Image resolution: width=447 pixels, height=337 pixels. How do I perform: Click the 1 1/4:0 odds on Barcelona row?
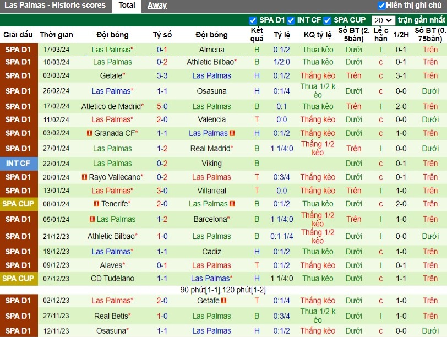tap(282, 219)
